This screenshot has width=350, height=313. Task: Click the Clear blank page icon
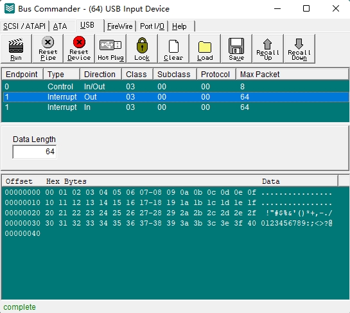click(173, 46)
